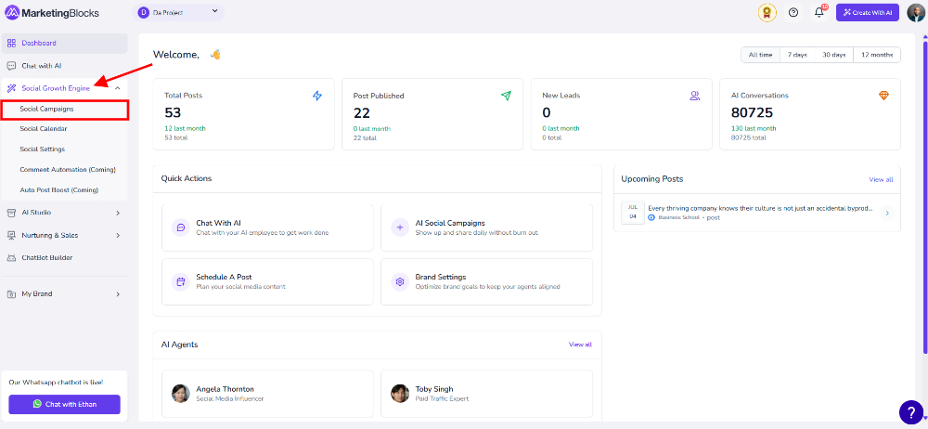Select the 12 months filter tab
Screen dimensions: 928x429
877,55
